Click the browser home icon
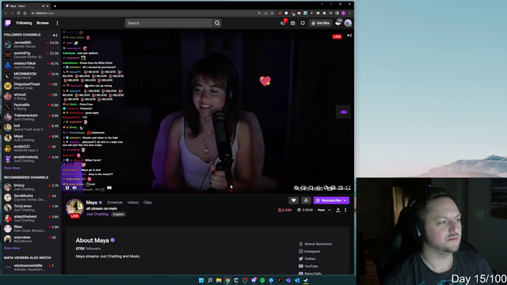Screen dimensions: 507x285 pyautogui.click(x=25, y=13)
